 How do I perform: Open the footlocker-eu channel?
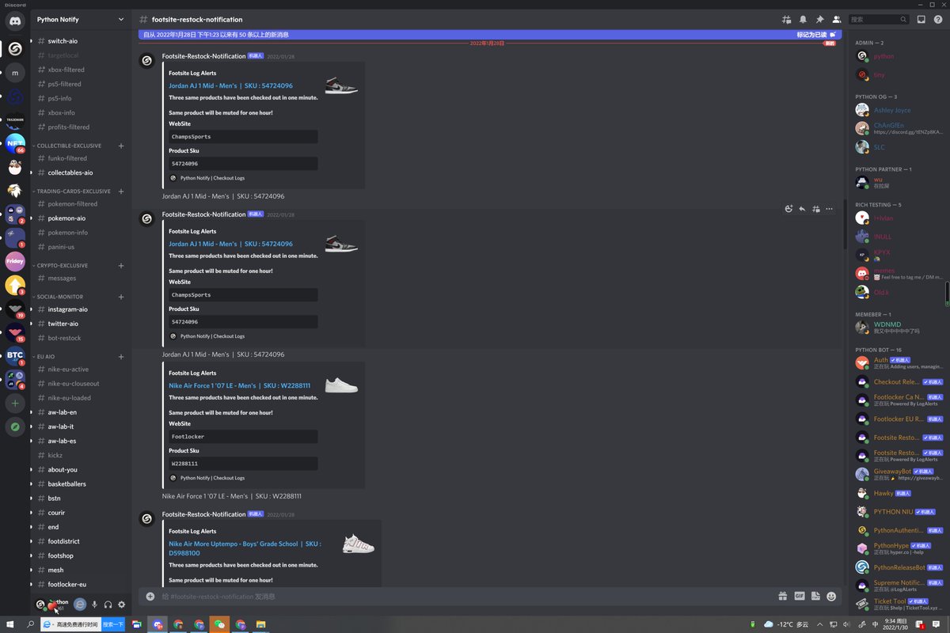pos(81,585)
